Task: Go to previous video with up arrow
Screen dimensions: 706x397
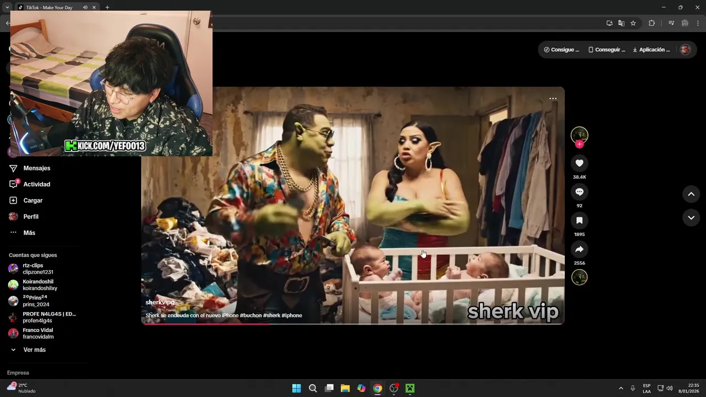Action: tap(691, 194)
